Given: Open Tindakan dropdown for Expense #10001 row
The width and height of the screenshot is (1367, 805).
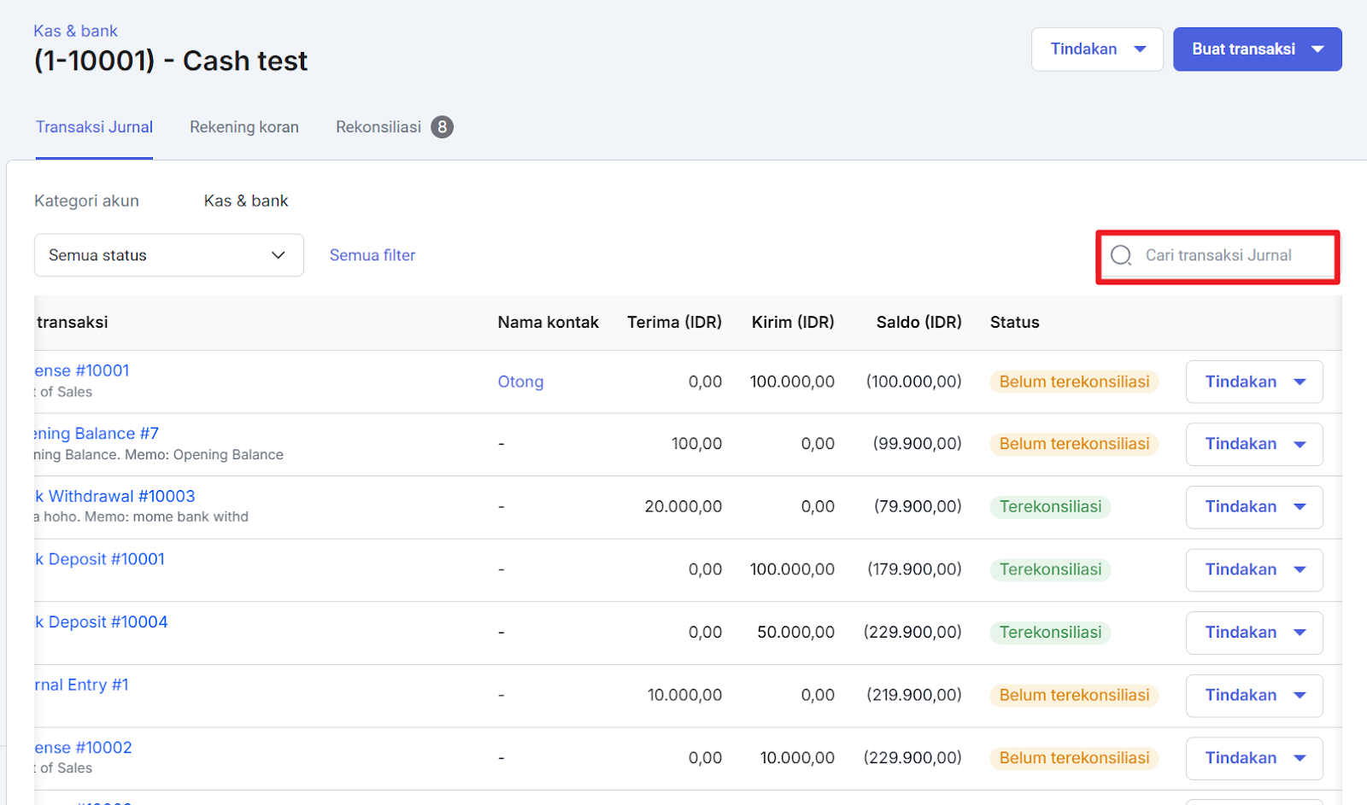Looking at the screenshot, I should tap(1254, 382).
